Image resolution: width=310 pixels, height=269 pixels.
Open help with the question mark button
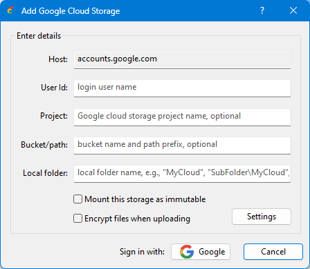coord(262,10)
